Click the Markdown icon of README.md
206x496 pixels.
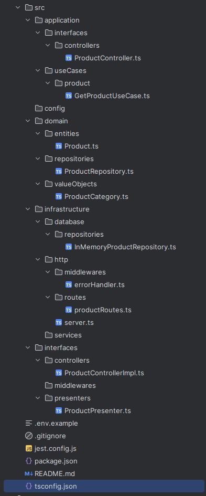29,473
